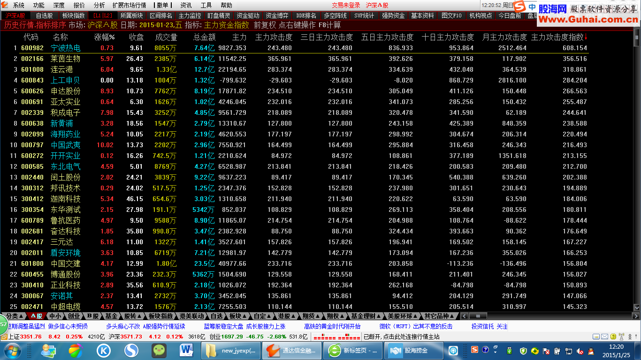Click the help question mark tray icon
Image resolution: width=641 pixels, height=360 pixels.
(485, 350)
